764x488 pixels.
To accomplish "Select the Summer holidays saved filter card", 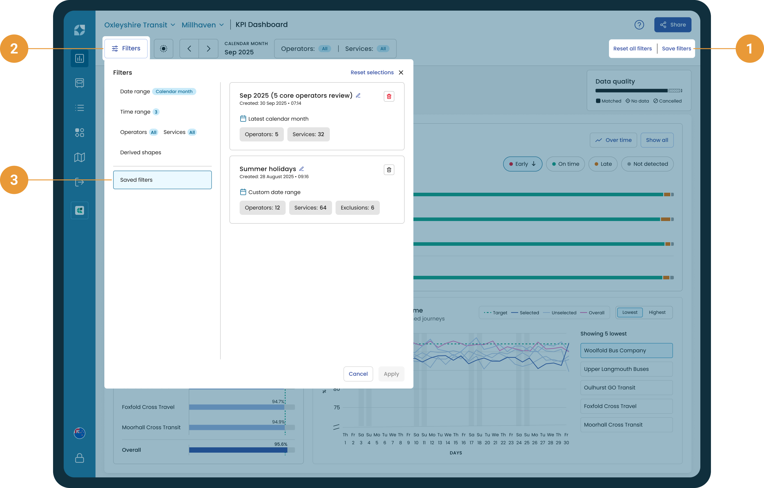I will pos(317,189).
